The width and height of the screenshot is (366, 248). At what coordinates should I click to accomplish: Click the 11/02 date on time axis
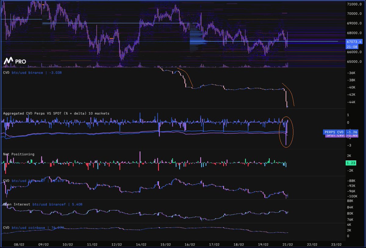coord(92,245)
